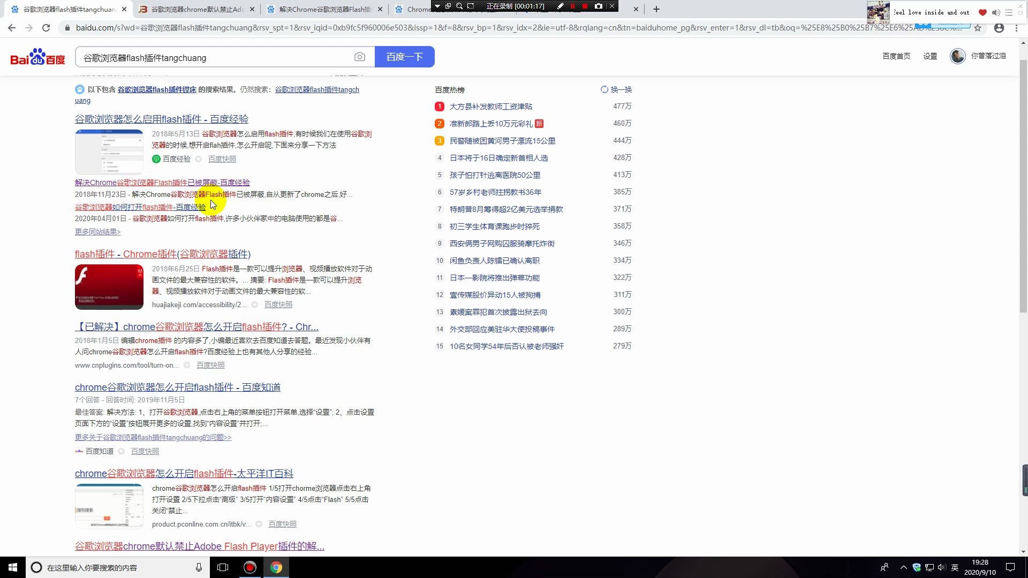Click the 百度一下 search button

(x=404, y=57)
